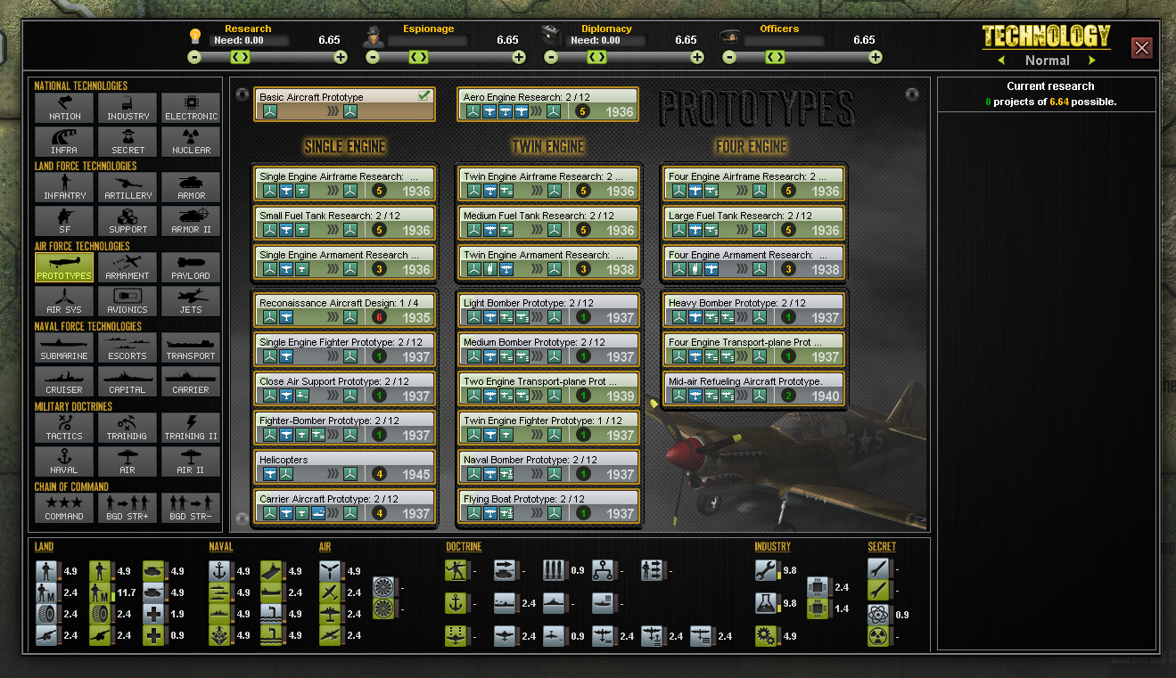Select Twin Engine Fighter Prototype
1176x678 pixels.
[548, 428]
